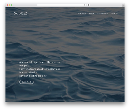130x110 pixels.
Task: Click the Get in Touch button
Action: (x=27, y=82)
